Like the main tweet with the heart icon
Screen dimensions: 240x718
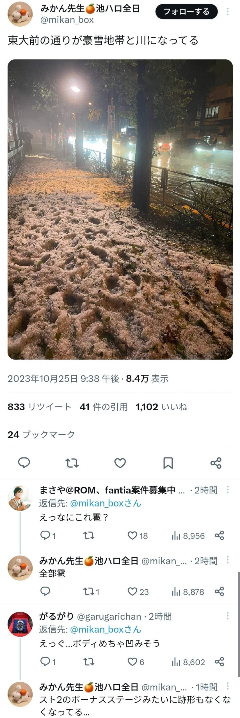pos(120,463)
